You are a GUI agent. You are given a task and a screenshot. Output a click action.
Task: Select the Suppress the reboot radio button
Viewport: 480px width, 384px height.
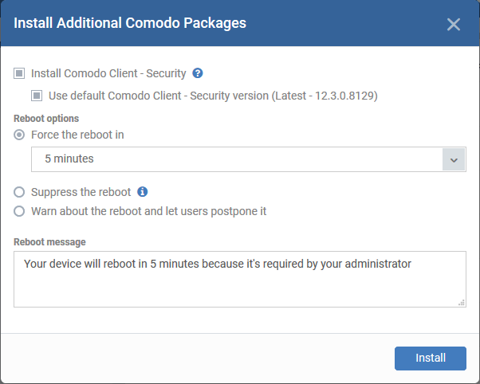coord(19,192)
